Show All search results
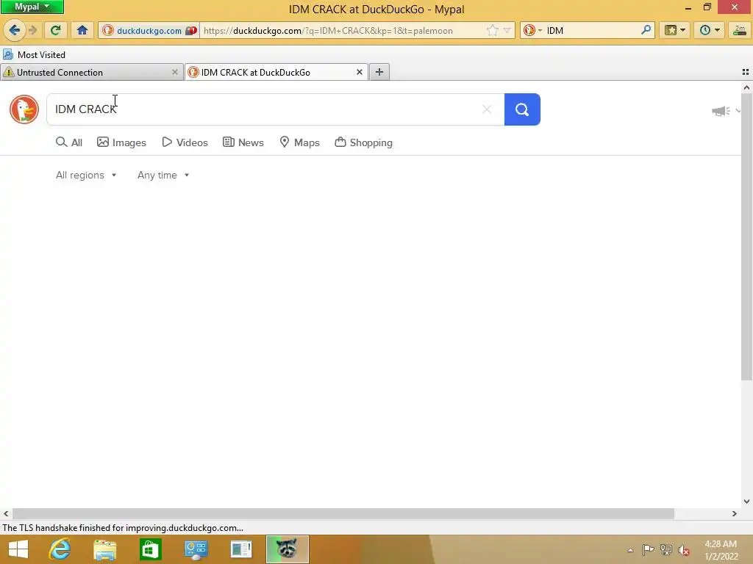Screen dimensions: 753x564 click(x=69, y=142)
